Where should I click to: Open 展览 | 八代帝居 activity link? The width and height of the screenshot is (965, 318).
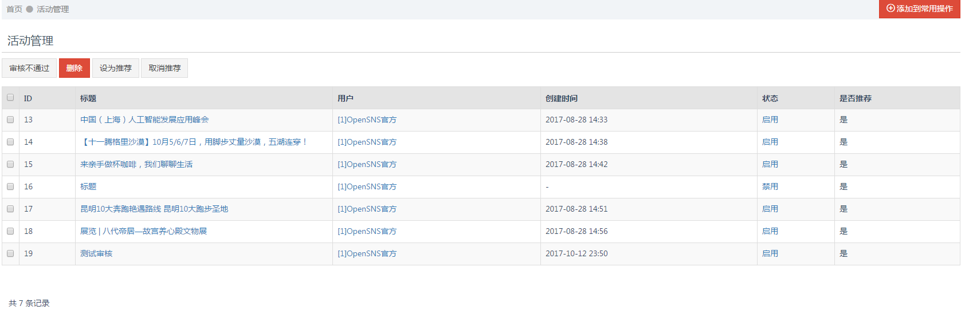(x=143, y=231)
